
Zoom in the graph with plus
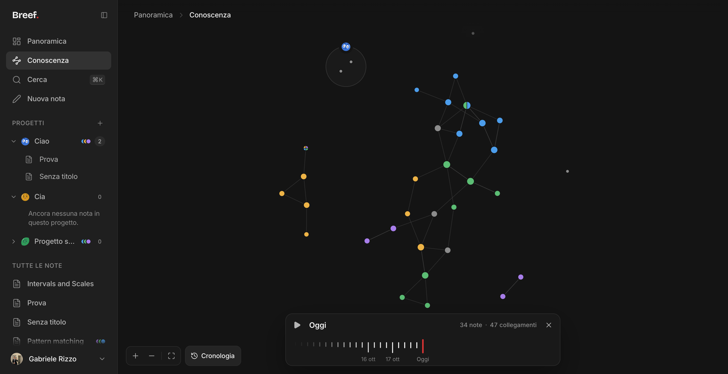(135, 356)
